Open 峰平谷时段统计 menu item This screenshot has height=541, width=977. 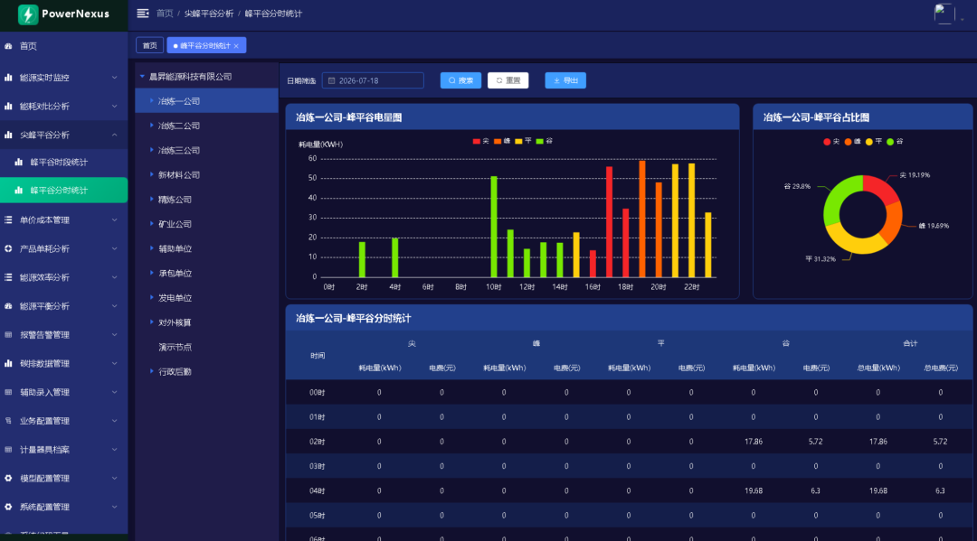63,163
